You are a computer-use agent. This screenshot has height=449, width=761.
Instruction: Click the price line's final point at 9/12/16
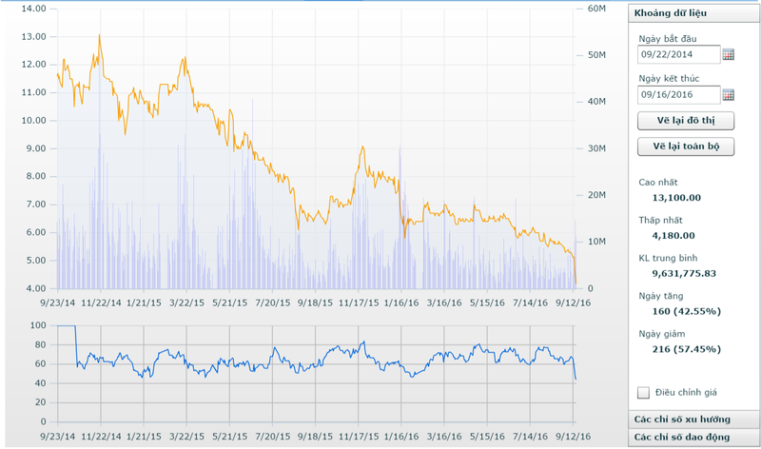pyautogui.click(x=576, y=282)
